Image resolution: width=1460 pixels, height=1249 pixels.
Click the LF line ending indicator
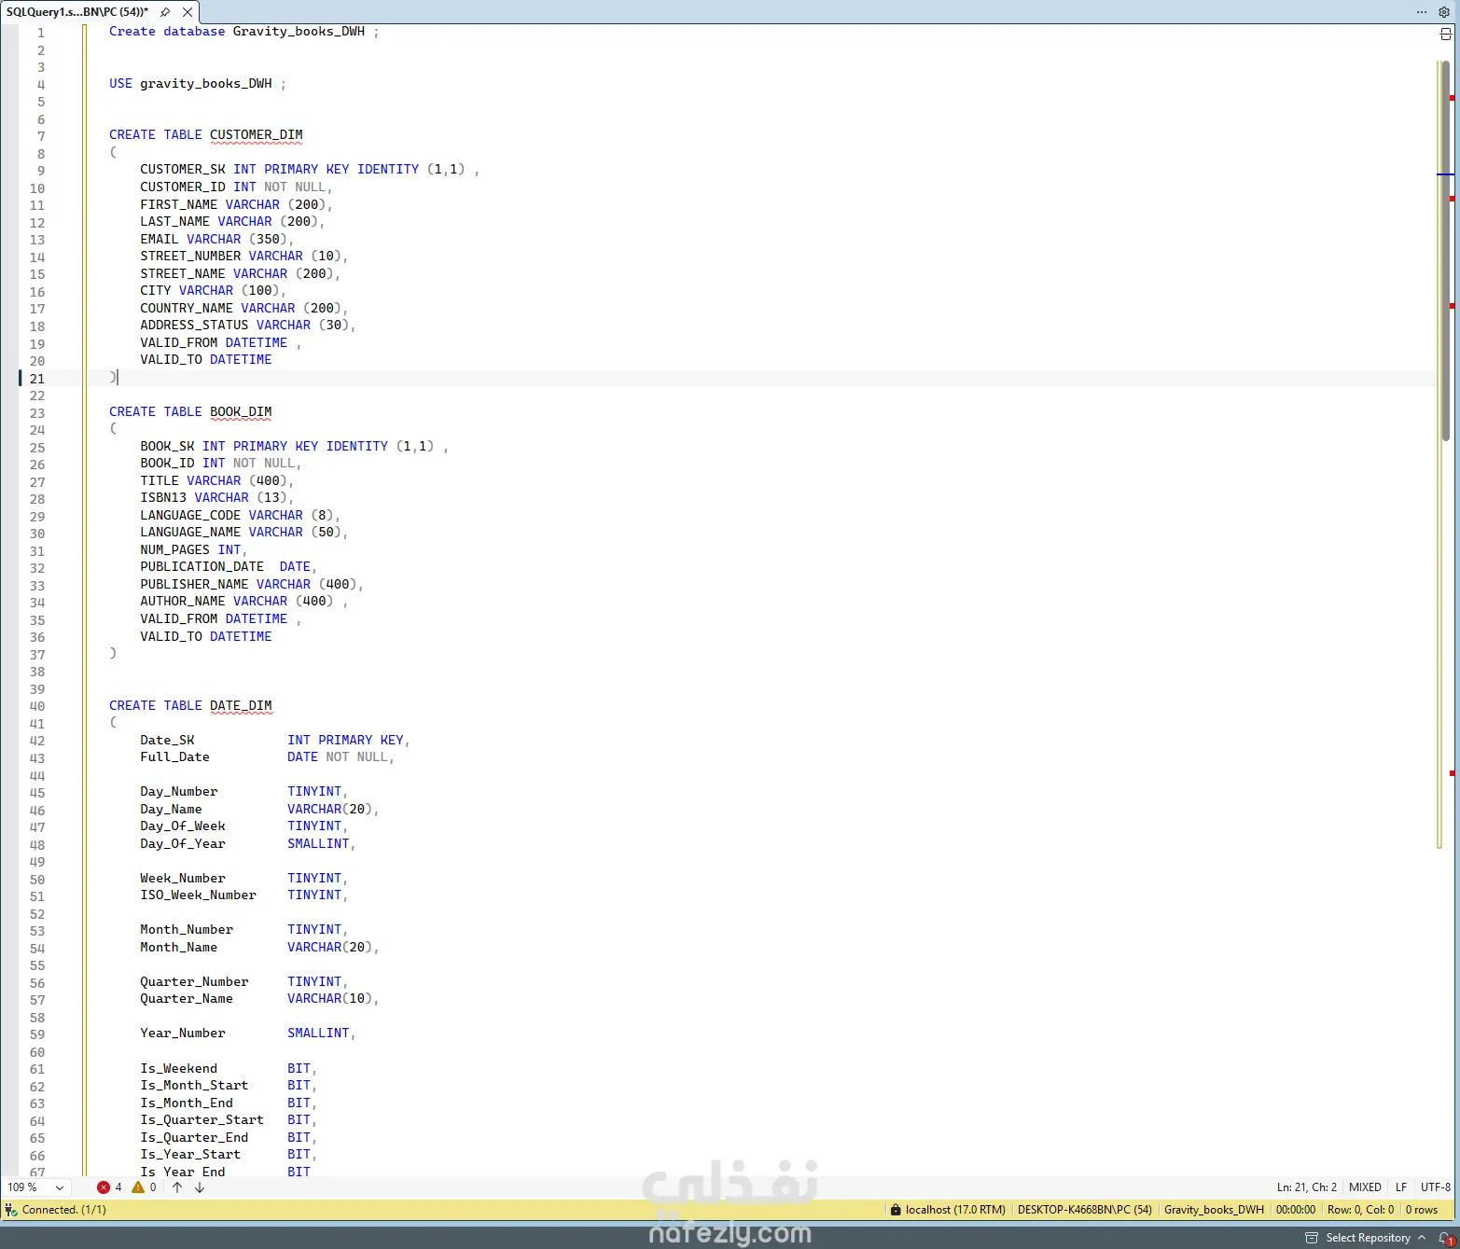[x=1401, y=1187]
